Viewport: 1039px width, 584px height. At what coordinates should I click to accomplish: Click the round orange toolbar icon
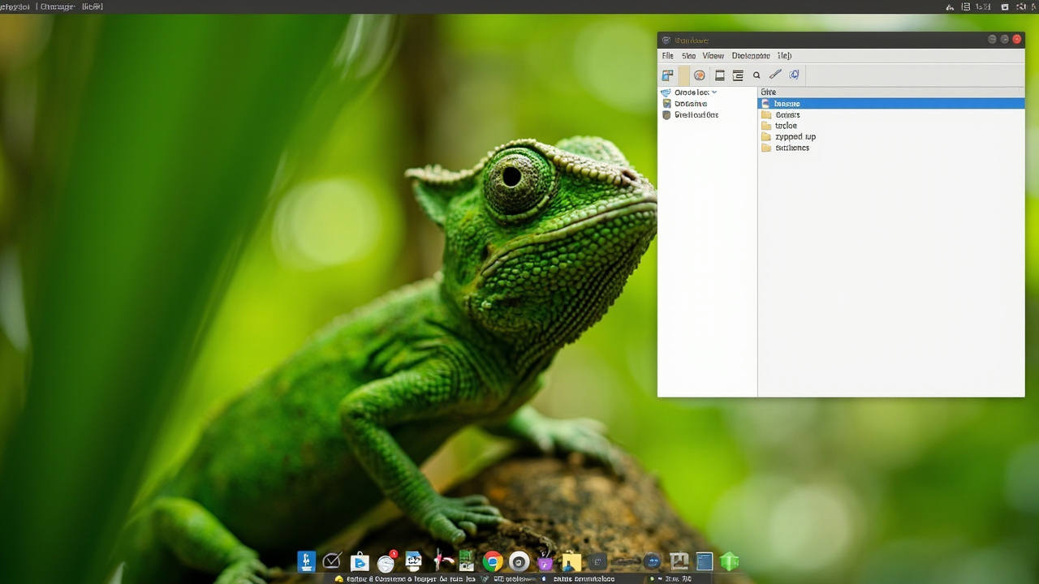tap(699, 75)
